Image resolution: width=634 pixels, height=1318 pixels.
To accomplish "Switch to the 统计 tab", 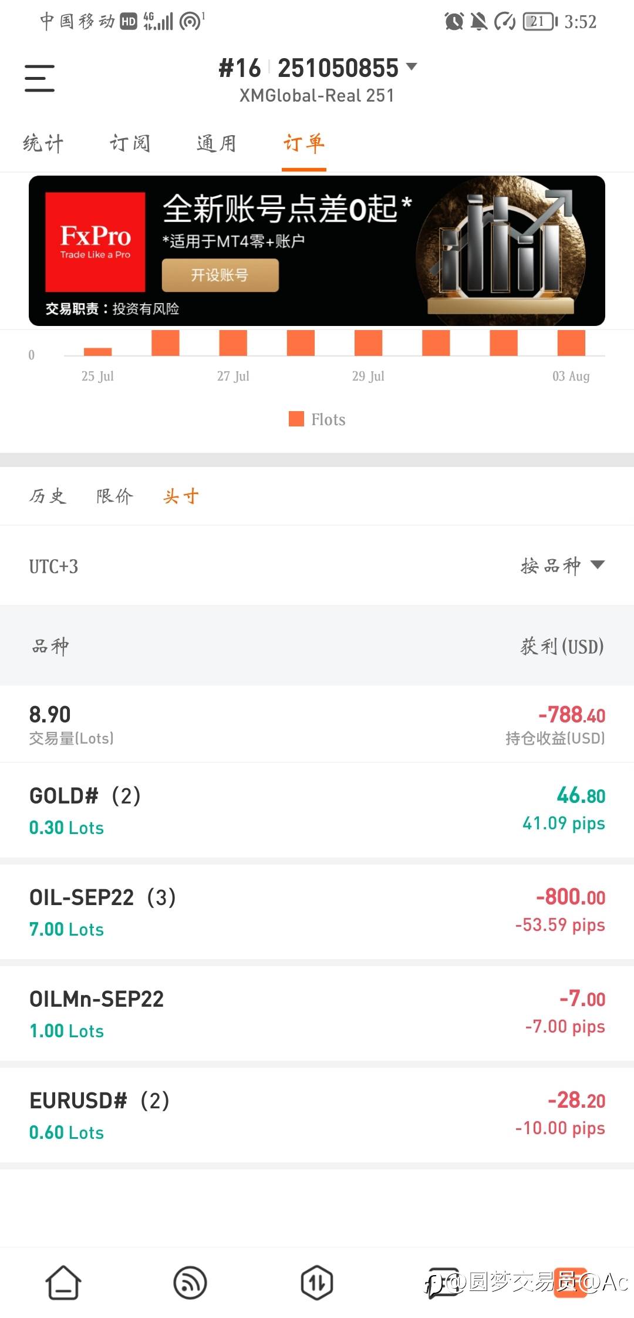I will [43, 143].
